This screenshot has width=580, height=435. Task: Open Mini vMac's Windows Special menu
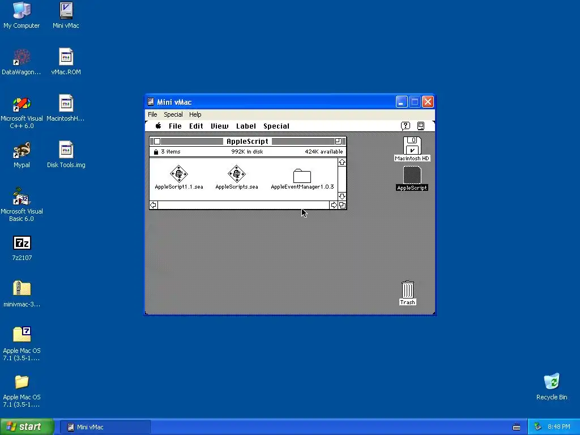[173, 114]
